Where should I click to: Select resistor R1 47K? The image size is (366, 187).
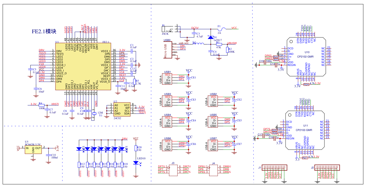[x=219, y=44]
